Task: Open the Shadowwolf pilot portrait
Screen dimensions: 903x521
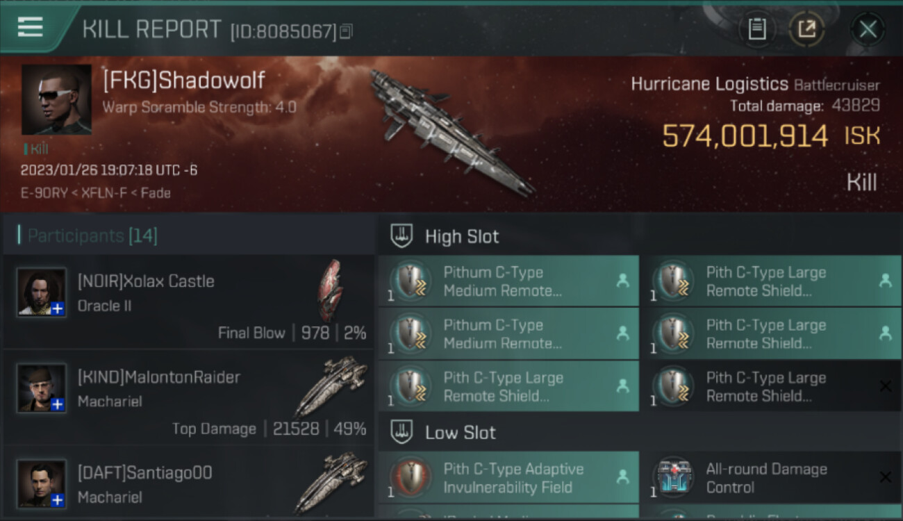Action: pos(56,100)
